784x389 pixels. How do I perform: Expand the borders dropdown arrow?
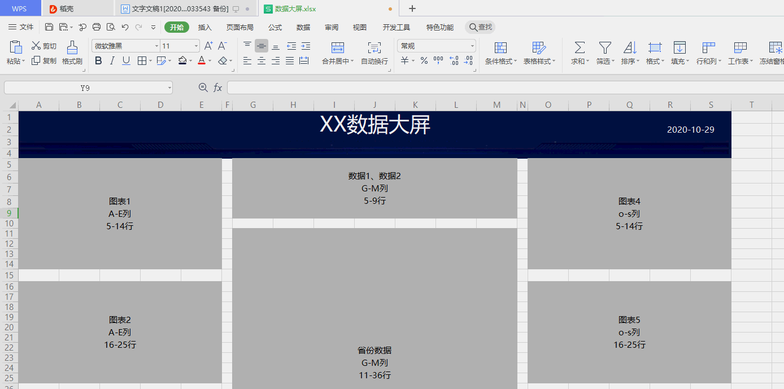click(x=151, y=60)
